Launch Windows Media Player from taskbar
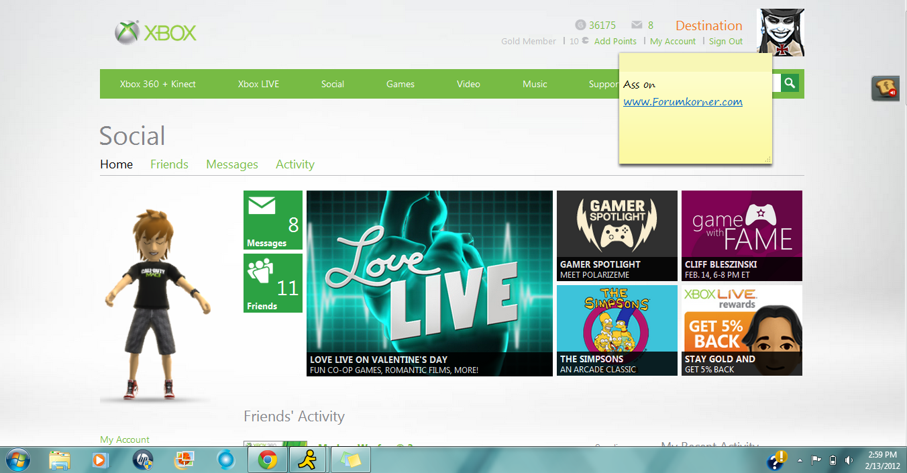This screenshot has width=907, height=473. click(100, 460)
